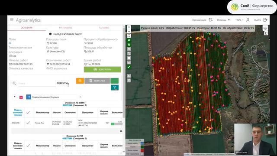277x156 pixels.
Task: Click the TRIAL_1 user profile icon
Action: 248,20
